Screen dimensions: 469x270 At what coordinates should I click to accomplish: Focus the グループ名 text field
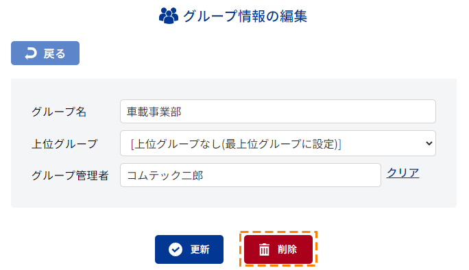pyautogui.click(x=278, y=112)
